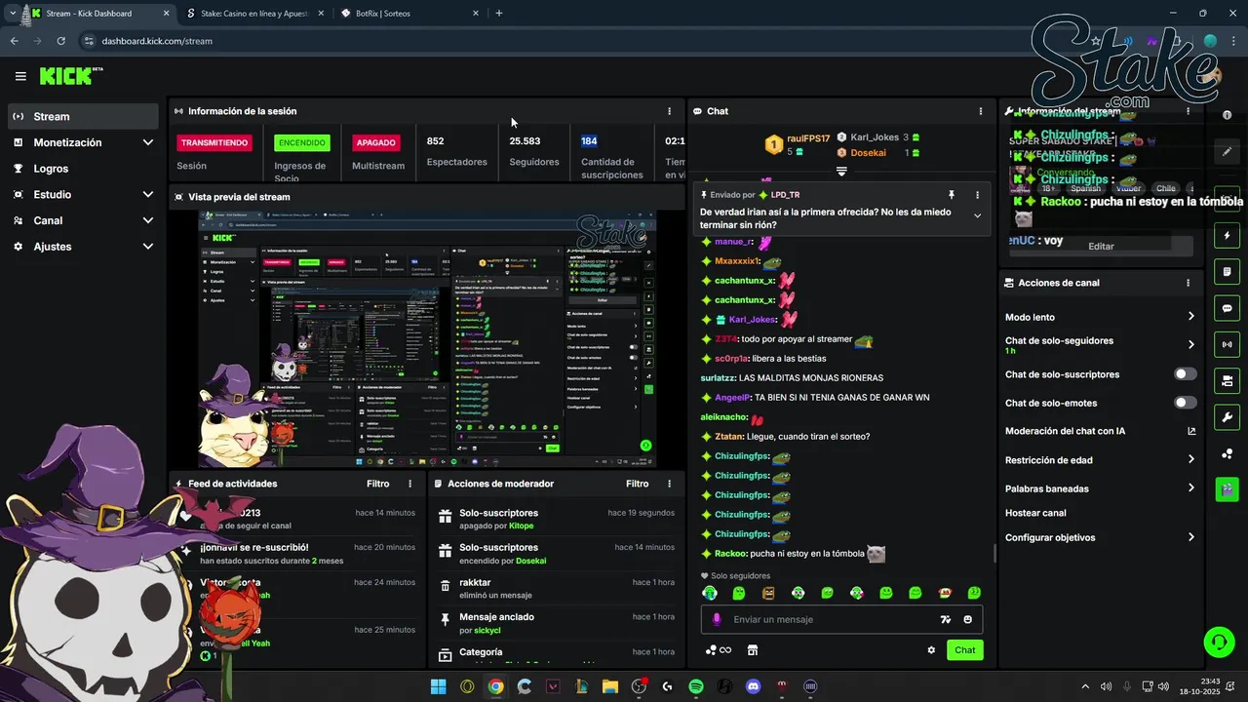Click the 7TV icon in chat input
The image size is (1248, 702).
click(945, 619)
